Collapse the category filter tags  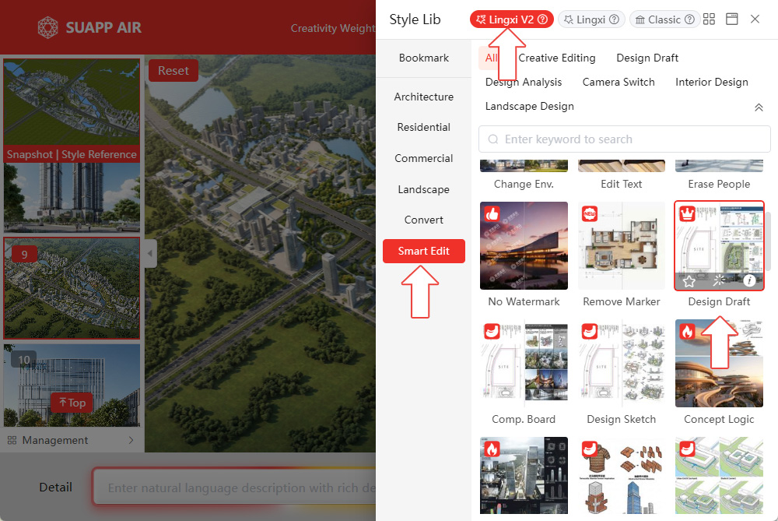pos(759,107)
